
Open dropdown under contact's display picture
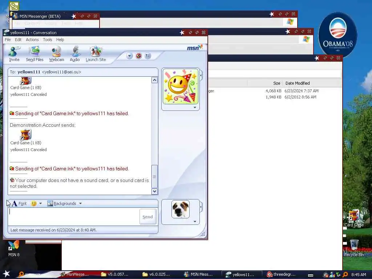(x=195, y=108)
